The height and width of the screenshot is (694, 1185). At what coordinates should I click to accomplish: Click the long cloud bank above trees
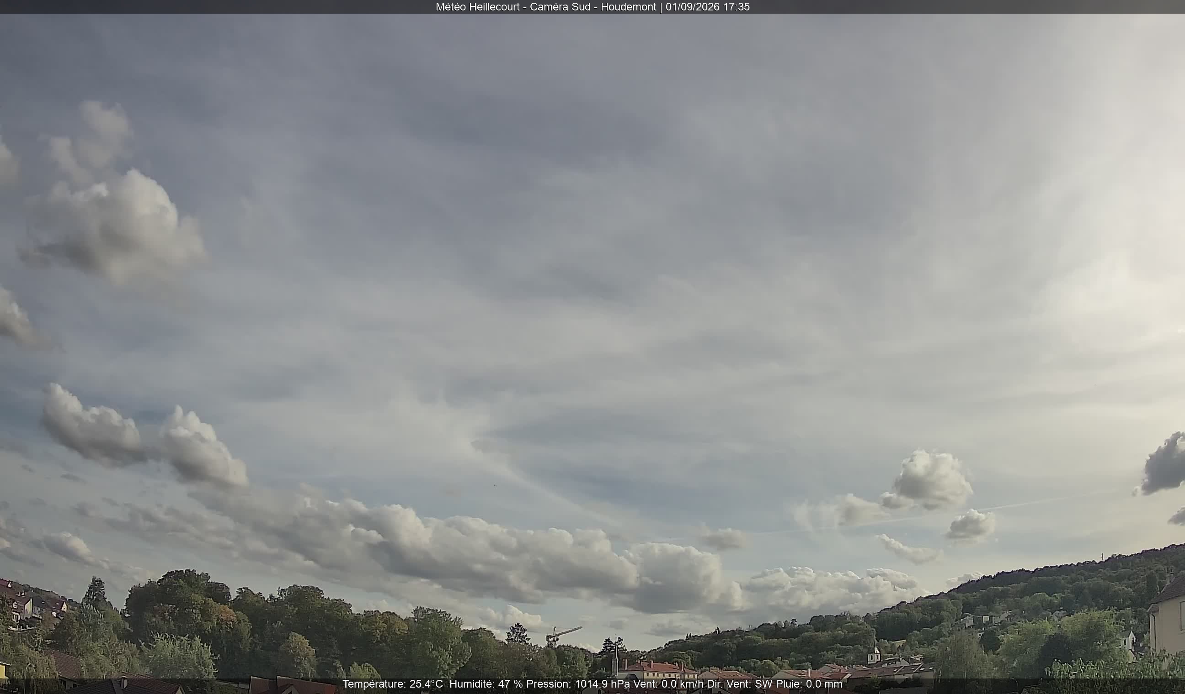pos(465,554)
